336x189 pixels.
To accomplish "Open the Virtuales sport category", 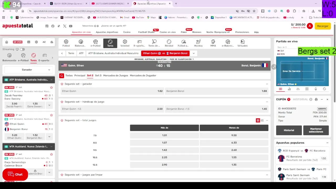I will pos(243,43).
